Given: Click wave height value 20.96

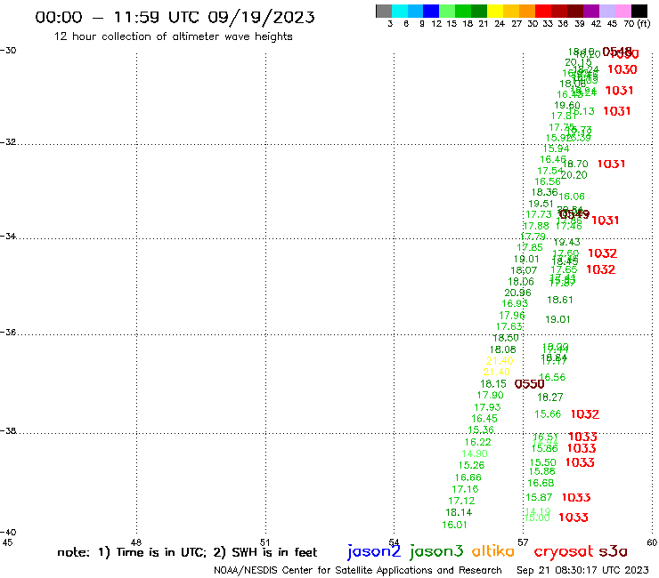Looking at the screenshot, I should click(x=517, y=293).
